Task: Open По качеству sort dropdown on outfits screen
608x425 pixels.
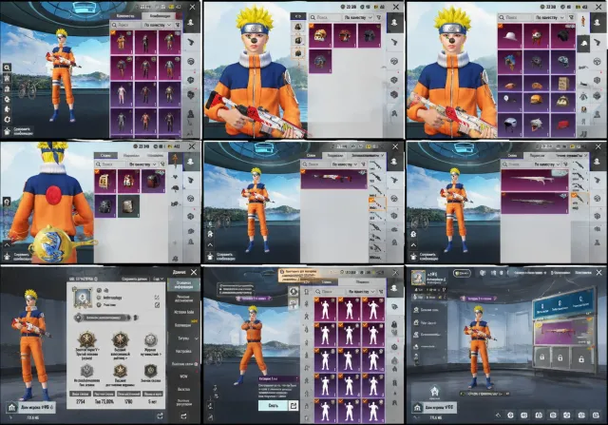Action: tap(158, 25)
